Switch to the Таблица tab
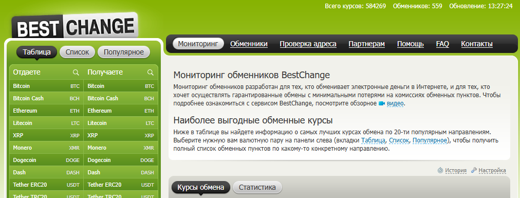Viewport: 520px width, 198px height. [x=37, y=52]
